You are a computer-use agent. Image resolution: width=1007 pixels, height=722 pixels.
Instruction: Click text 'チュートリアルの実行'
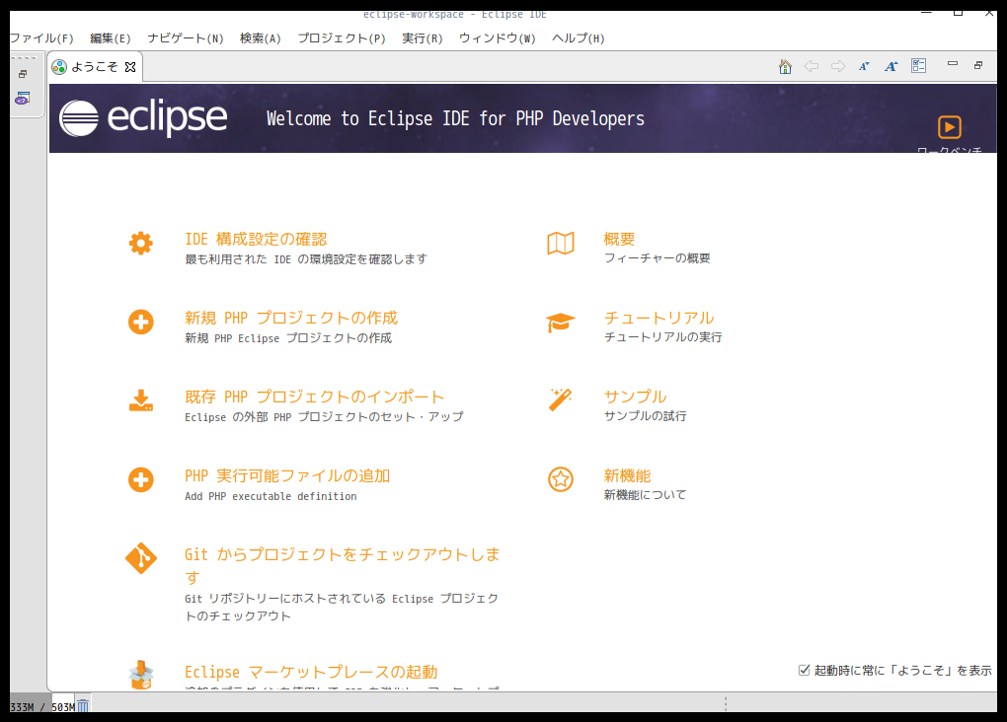662,337
